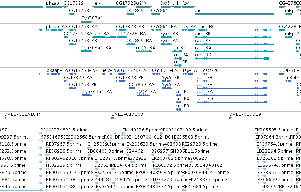Click the cni-RB transcript
Screen dimensions: 301x192
[x=178, y=66]
